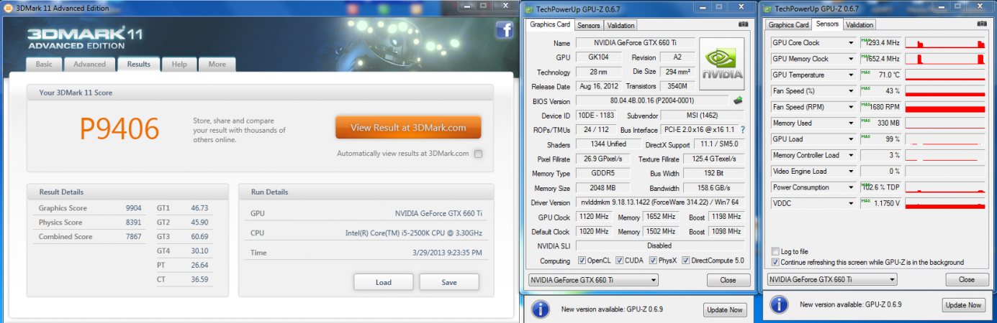Click the Driver Version field nvlddmkm 9.18.13.1422

coord(660,202)
